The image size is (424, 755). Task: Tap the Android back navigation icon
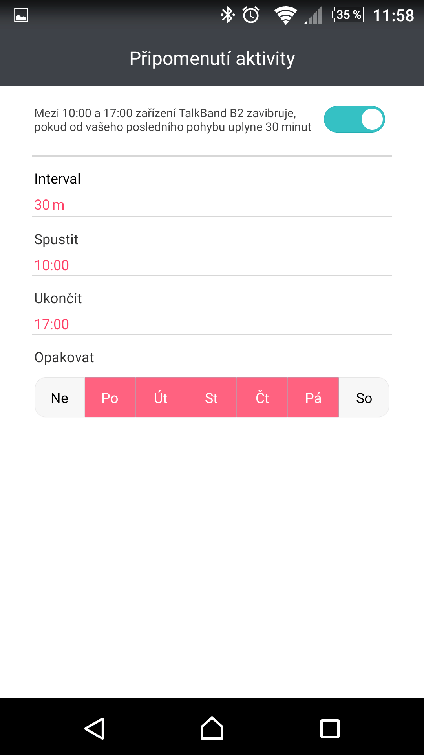coord(95,729)
